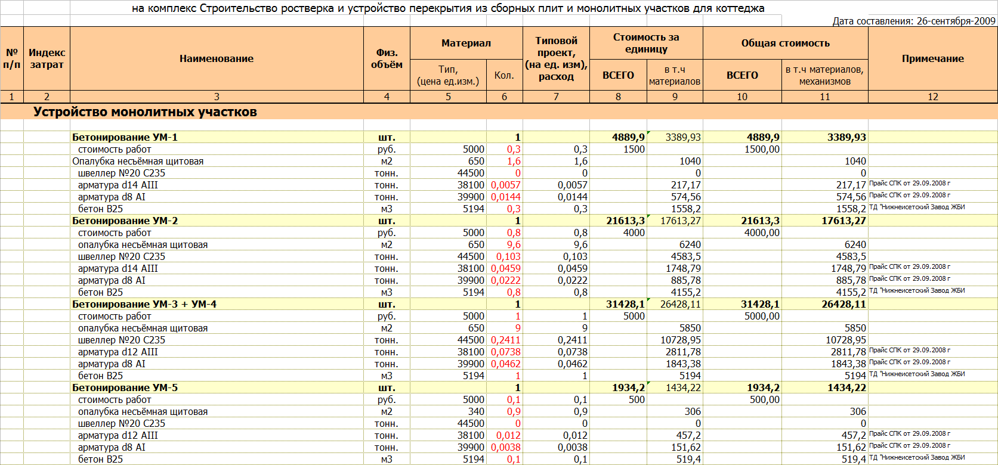The height and width of the screenshot is (465, 998).
Task: Click the "Стоимость за единицу" header
Action: (646, 43)
